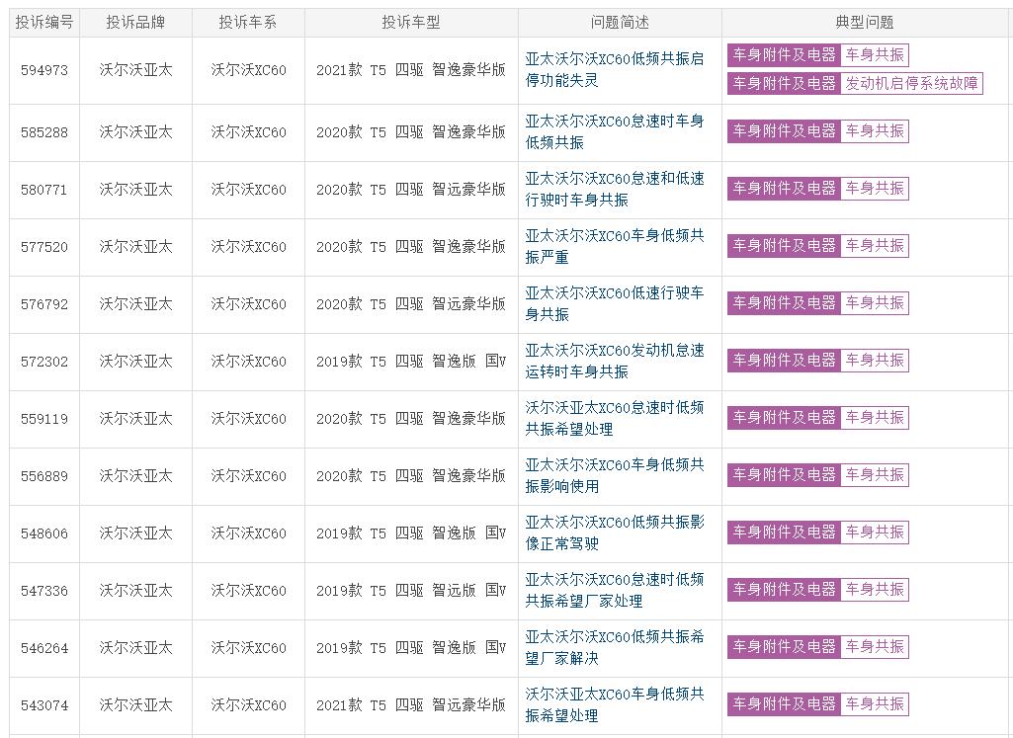
Task: Click 车身附件及电器 tag in complaint 559119 row
Action: (784, 418)
